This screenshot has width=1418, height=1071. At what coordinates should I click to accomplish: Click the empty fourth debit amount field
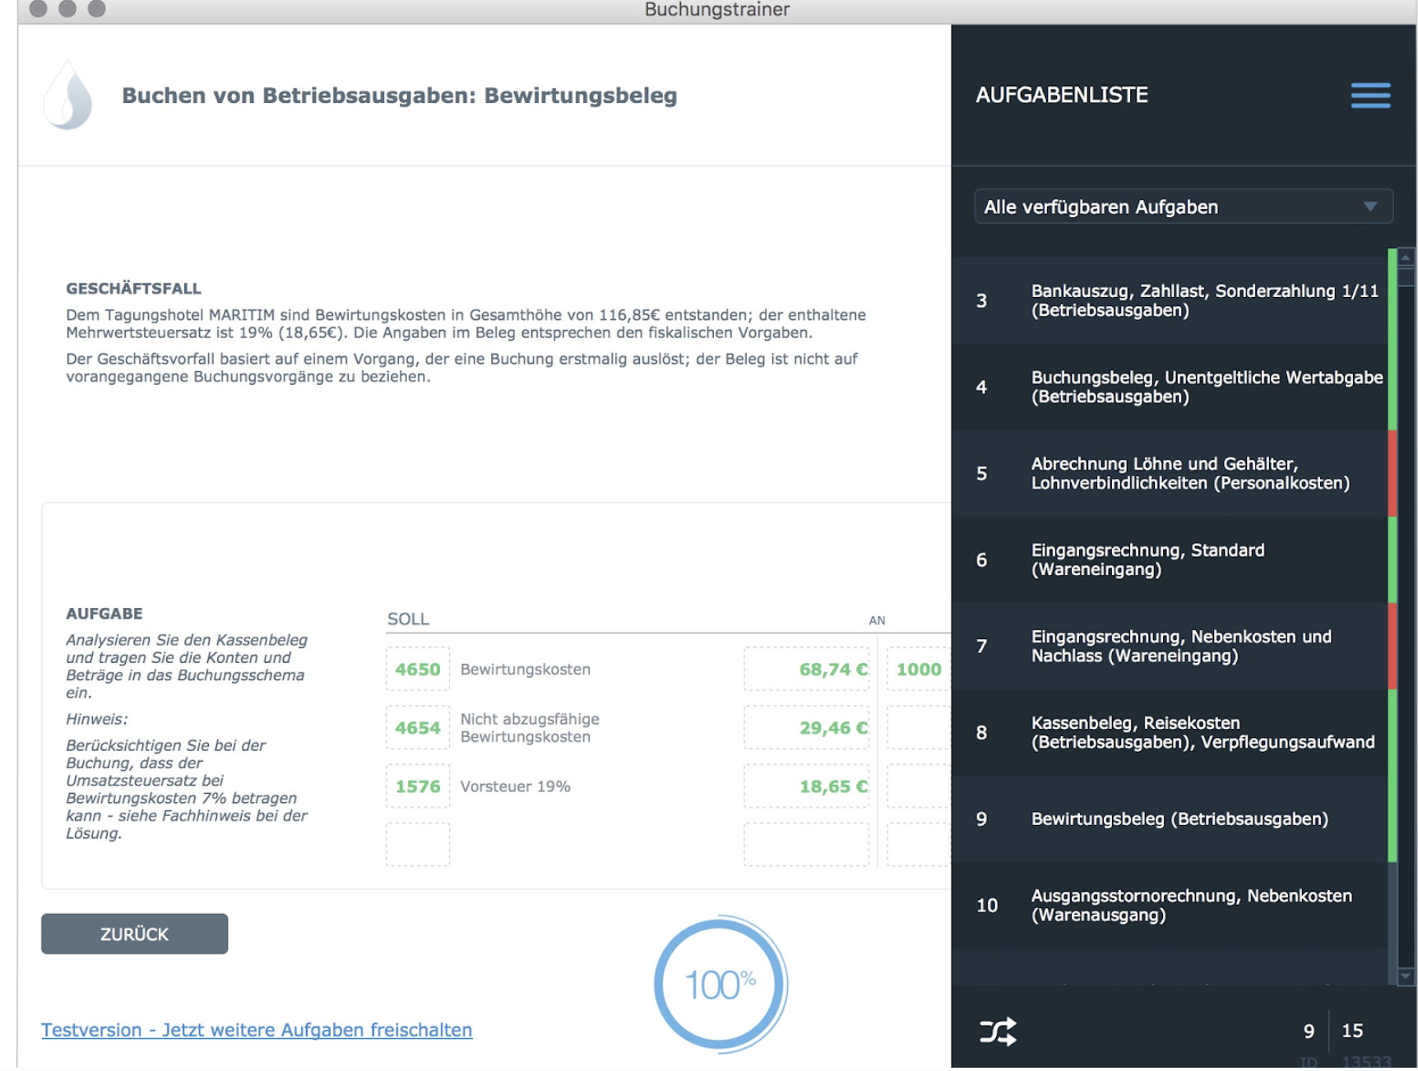(x=806, y=844)
